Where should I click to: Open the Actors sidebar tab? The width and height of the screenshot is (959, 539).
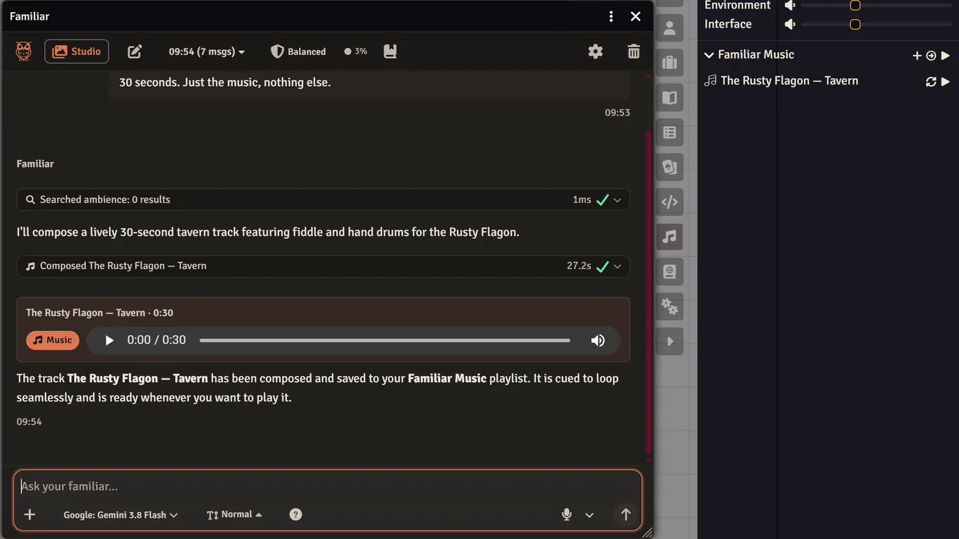pos(670,28)
